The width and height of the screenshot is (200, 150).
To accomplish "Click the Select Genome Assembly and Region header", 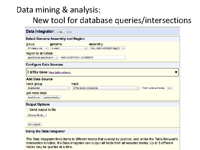I will click(55, 39).
